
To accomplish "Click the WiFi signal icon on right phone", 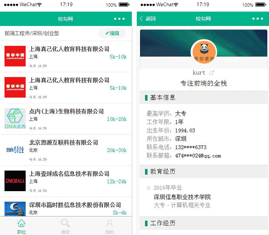I will pos(176,5).
